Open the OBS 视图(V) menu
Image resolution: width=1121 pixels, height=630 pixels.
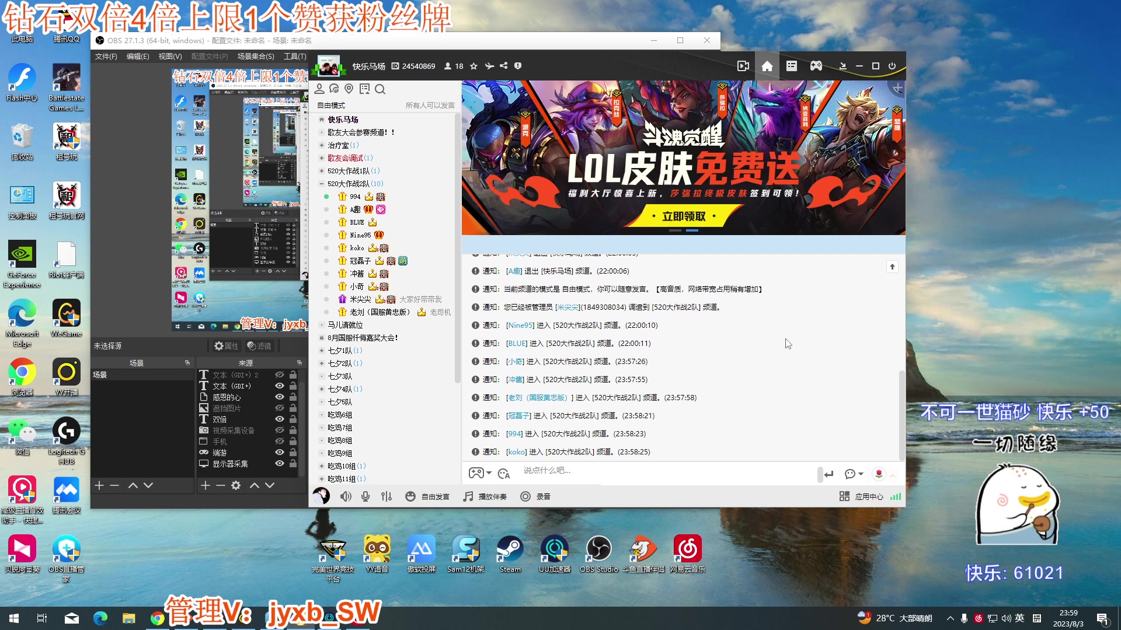(170, 57)
